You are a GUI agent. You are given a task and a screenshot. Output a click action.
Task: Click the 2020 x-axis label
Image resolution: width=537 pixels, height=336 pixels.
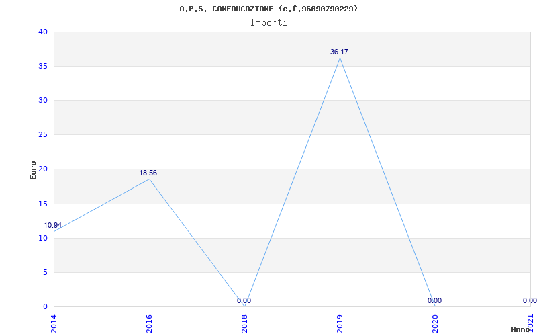point(435,325)
